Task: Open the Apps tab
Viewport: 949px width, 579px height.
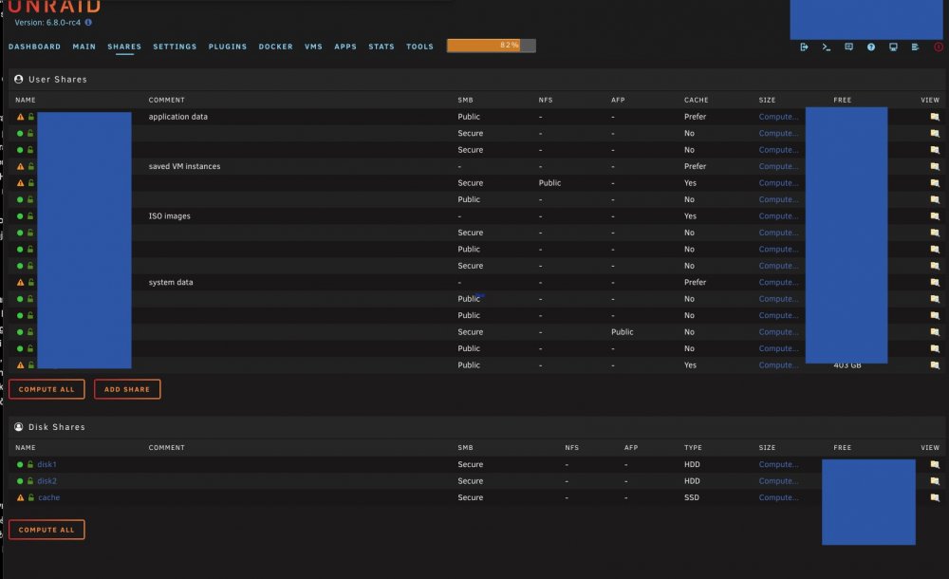Action: [345, 47]
